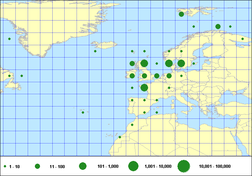Select the small marker in inland Morocco
Viewport: 252px width, 176px height.
click(x=132, y=125)
